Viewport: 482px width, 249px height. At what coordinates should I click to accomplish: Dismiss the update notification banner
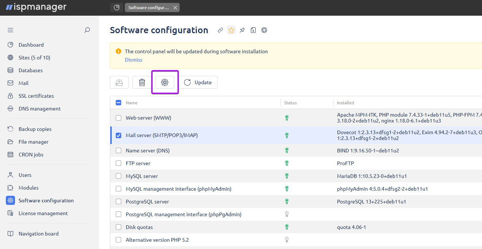tap(133, 59)
